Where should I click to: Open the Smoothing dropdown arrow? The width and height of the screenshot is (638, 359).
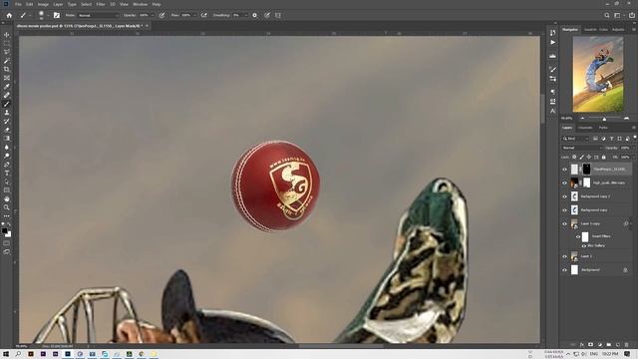246,15
